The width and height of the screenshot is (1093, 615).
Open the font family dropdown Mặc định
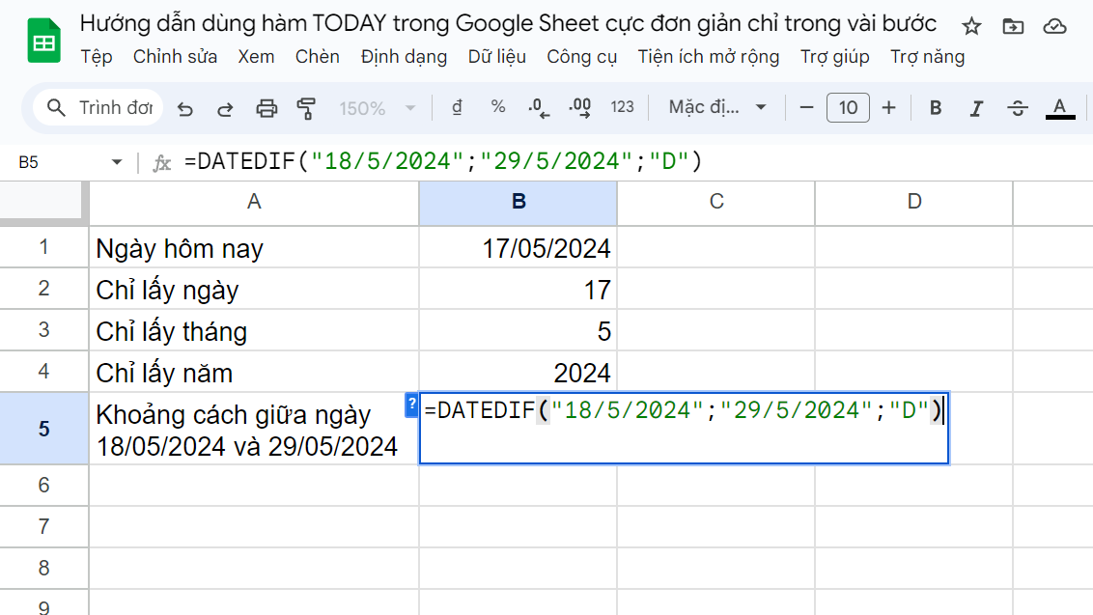pos(715,107)
